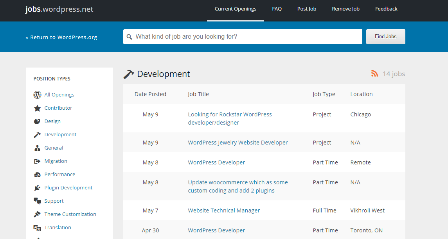Focus the job search input field
This screenshot has height=239, width=448.
pos(243,36)
